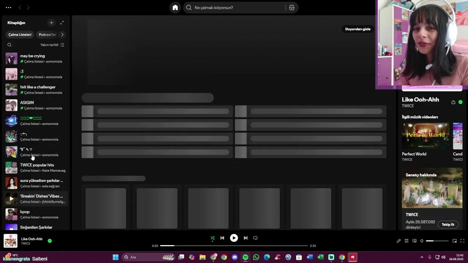
Task: Open Microsoft Store from taskbar
Action: click(299, 257)
